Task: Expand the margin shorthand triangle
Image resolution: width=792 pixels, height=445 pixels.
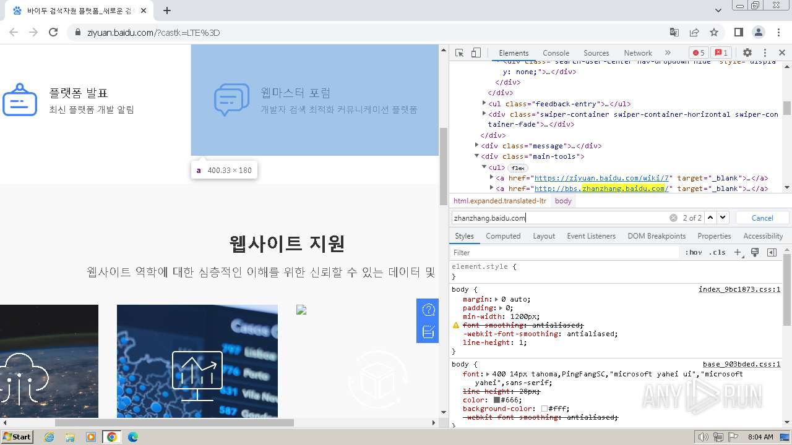Action: (x=496, y=299)
